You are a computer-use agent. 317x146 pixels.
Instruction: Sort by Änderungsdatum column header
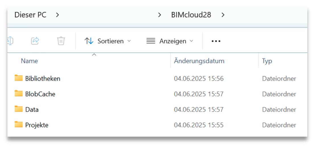(199, 61)
